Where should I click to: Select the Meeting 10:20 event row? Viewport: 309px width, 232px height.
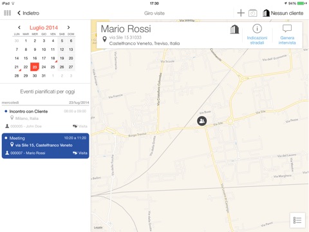pyautogui.click(x=45, y=146)
